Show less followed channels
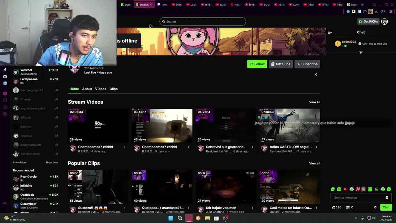The height and width of the screenshot is (223, 396). (x=52, y=163)
